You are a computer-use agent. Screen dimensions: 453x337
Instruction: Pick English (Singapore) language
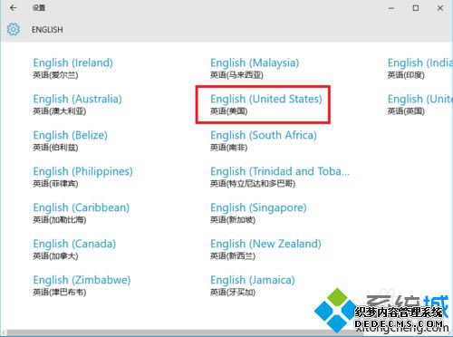258,214
